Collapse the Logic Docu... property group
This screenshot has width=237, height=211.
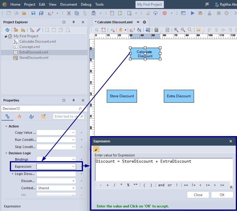(13, 174)
